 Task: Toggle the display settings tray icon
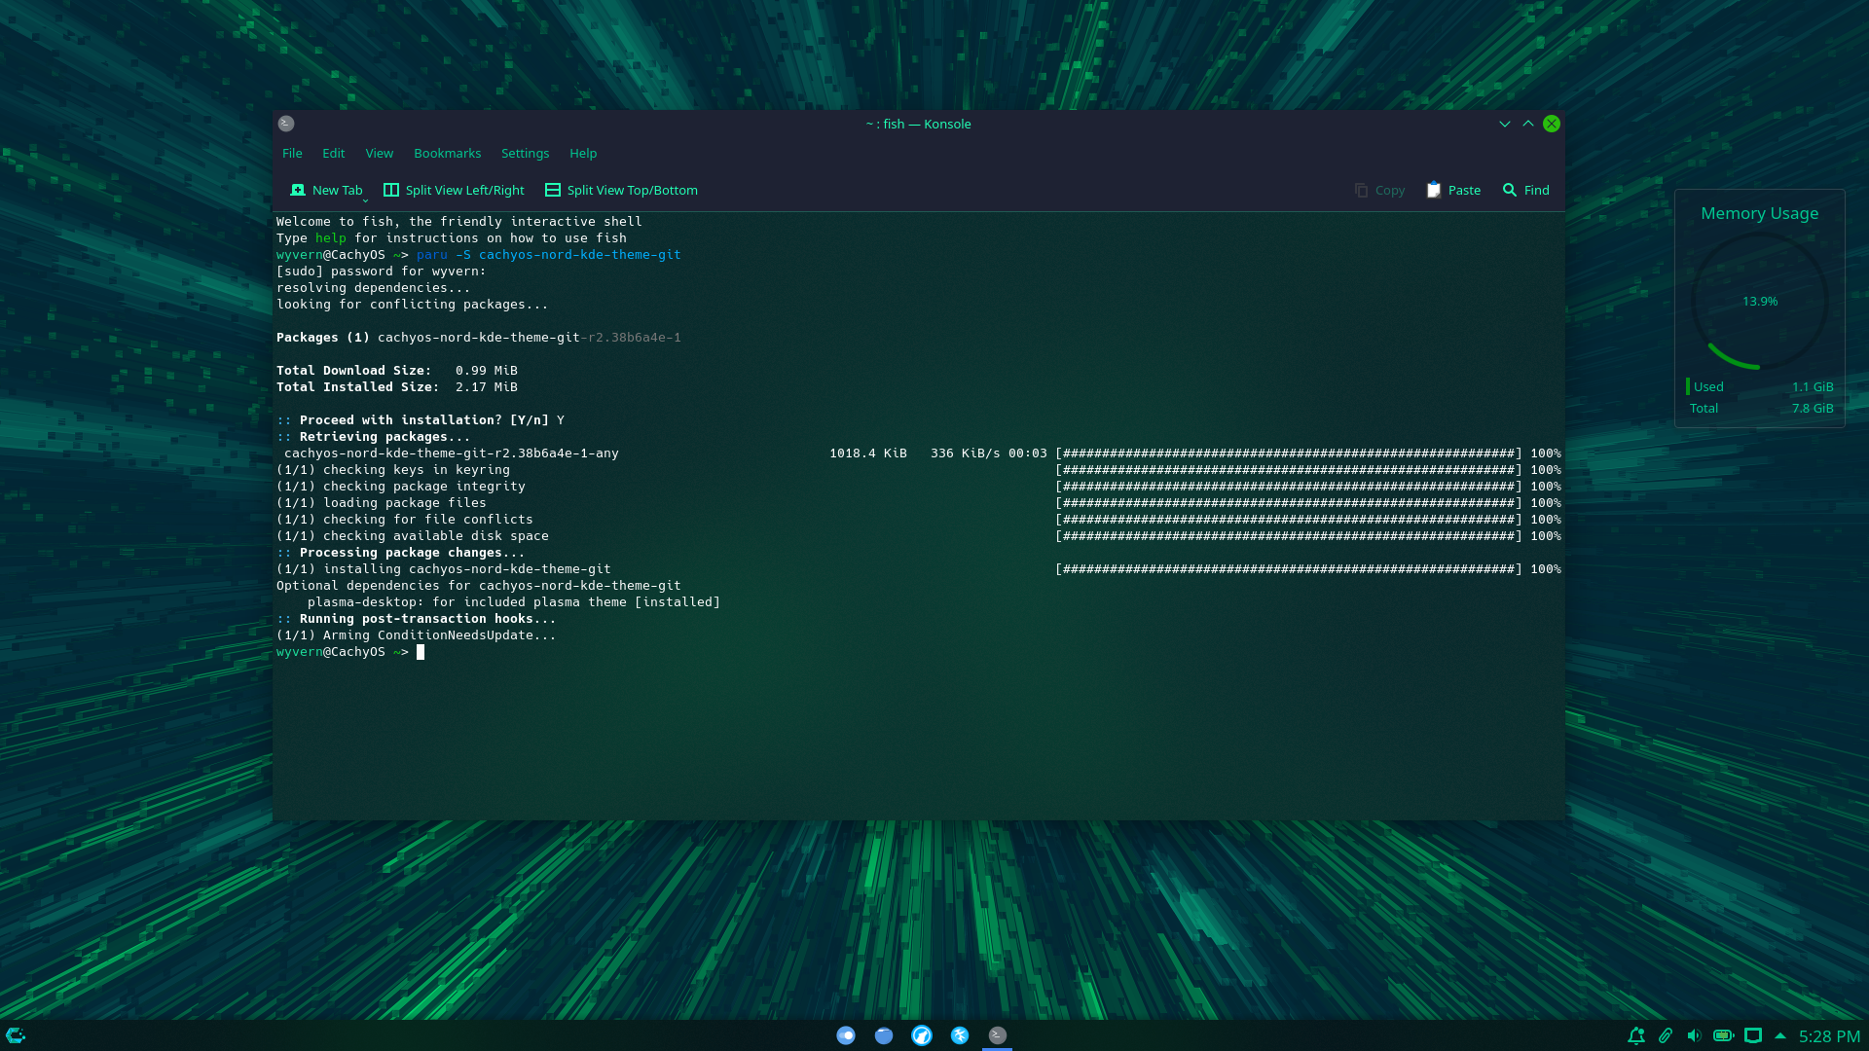[x=1754, y=1035]
